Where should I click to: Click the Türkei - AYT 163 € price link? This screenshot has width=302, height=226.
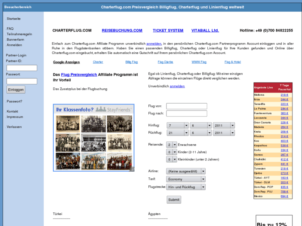click(284, 178)
